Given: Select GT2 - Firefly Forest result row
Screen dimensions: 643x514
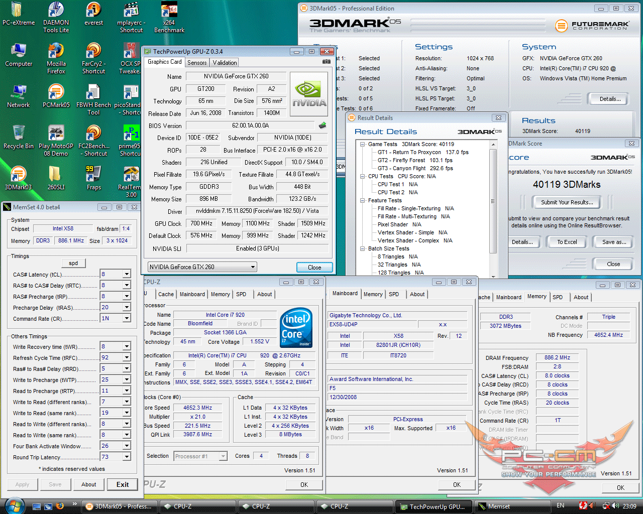Looking at the screenshot, I should pyautogui.click(x=415, y=160).
